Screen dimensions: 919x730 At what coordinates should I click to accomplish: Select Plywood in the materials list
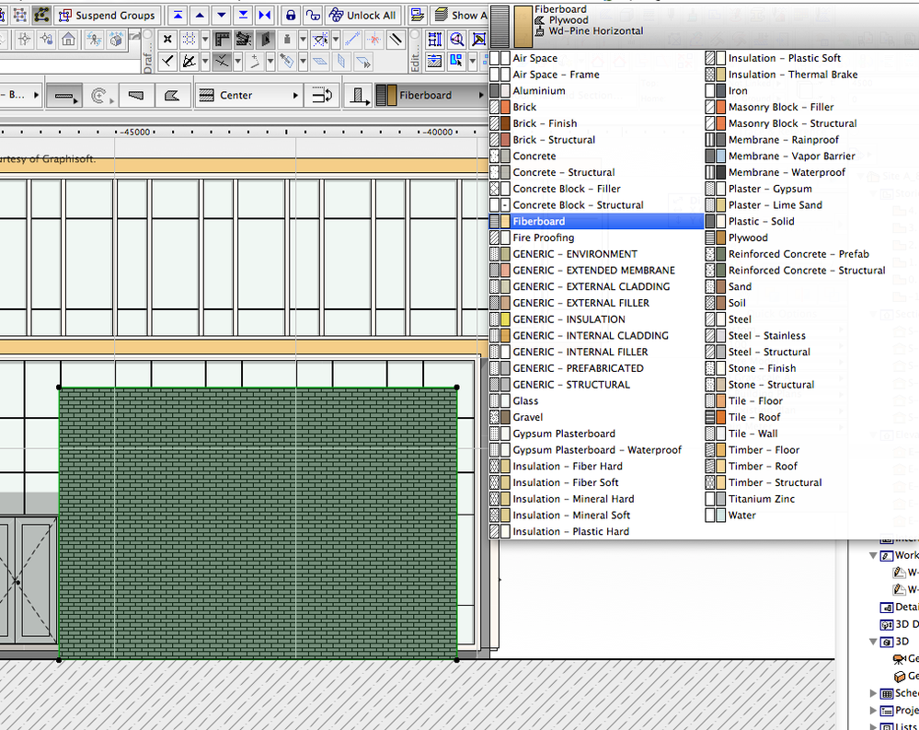(x=748, y=238)
